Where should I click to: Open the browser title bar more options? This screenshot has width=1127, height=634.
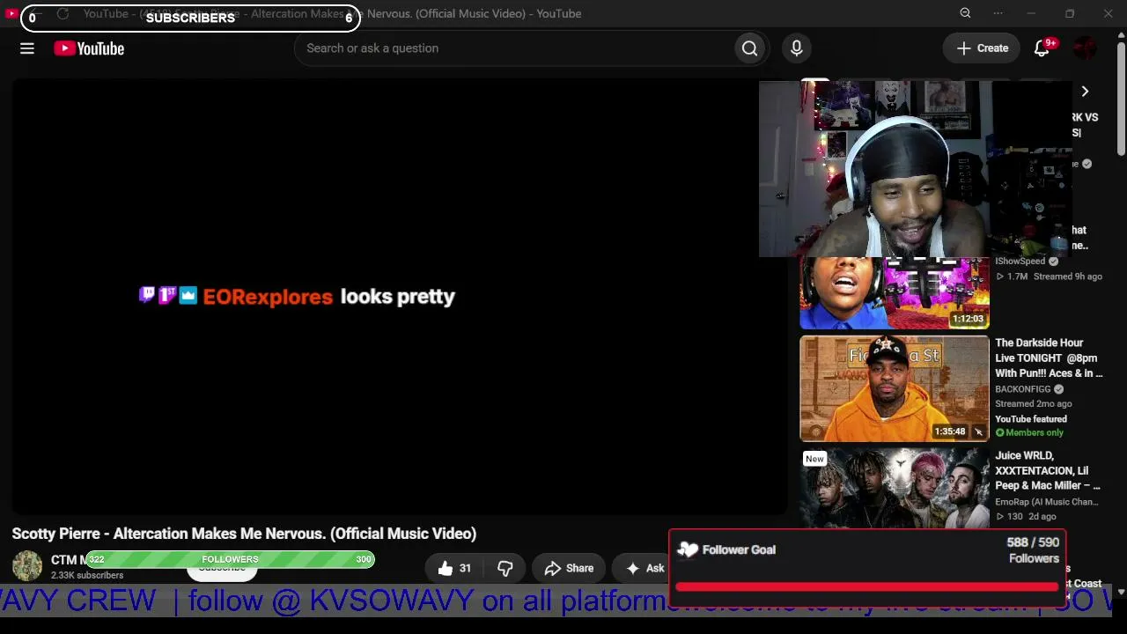(x=998, y=13)
